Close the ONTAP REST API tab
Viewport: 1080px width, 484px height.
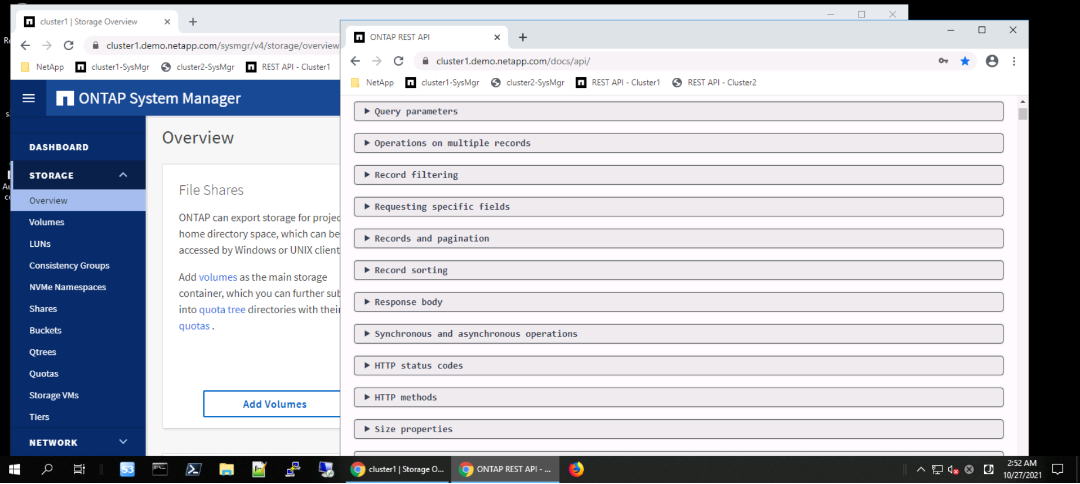(x=497, y=37)
